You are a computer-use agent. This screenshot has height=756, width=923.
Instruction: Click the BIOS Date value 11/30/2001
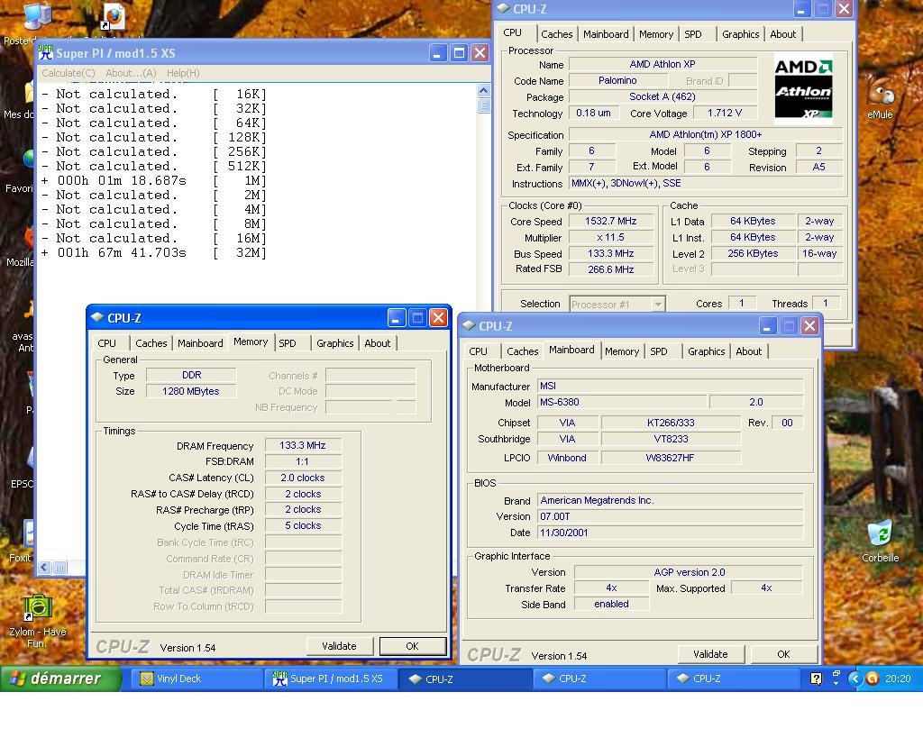[x=670, y=533]
